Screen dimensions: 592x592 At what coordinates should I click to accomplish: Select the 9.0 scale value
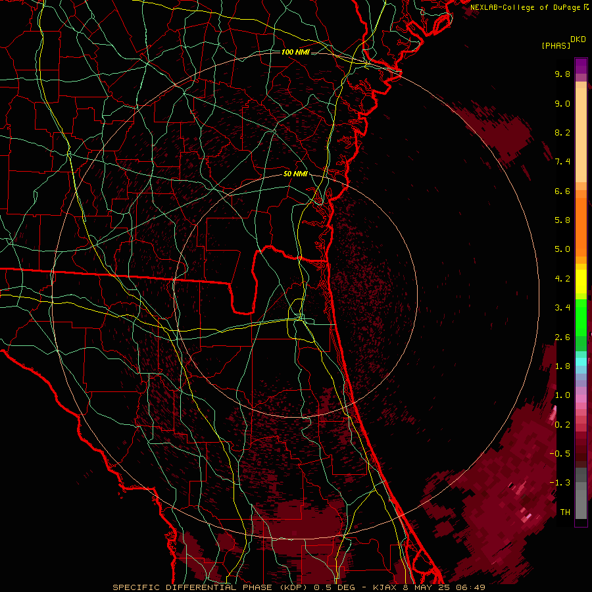(562, 103)
